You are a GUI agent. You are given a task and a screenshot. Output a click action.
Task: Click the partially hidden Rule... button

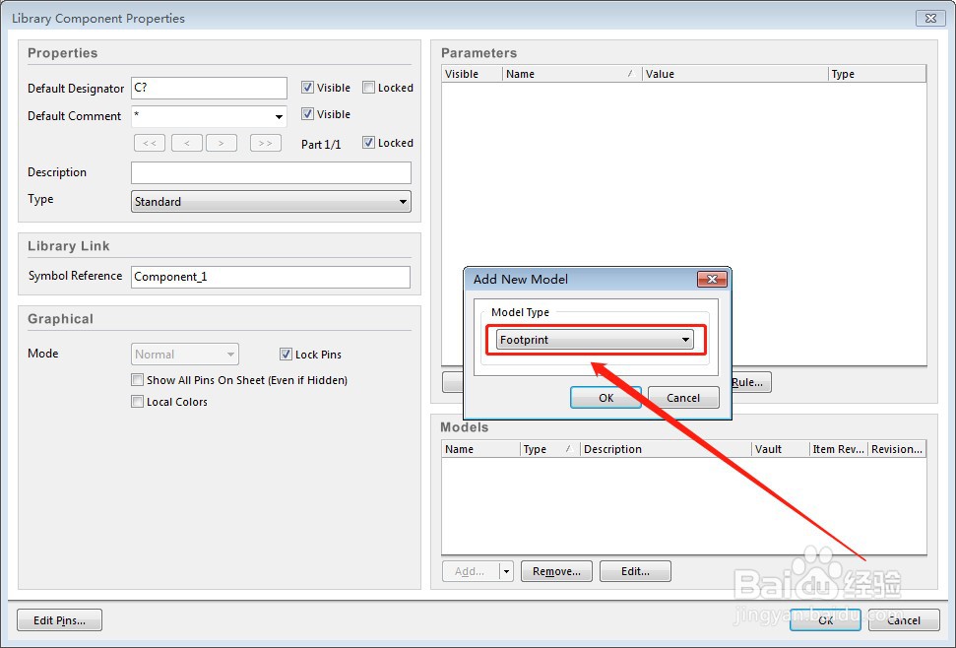751,382
